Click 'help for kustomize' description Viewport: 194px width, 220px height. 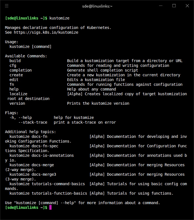(74, 118)
